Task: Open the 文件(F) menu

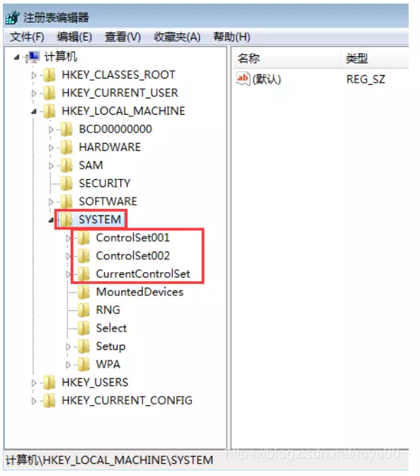Action: tap(27, 37)
